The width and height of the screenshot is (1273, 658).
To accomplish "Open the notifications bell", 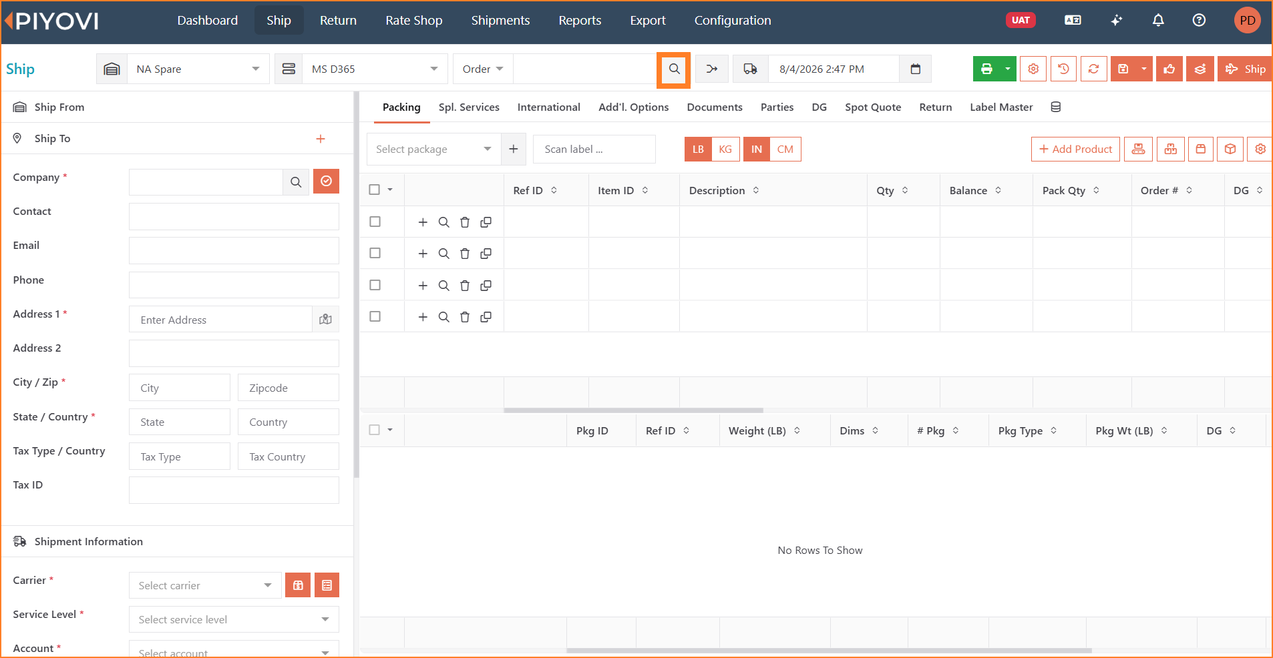I will pos(1158,21).
